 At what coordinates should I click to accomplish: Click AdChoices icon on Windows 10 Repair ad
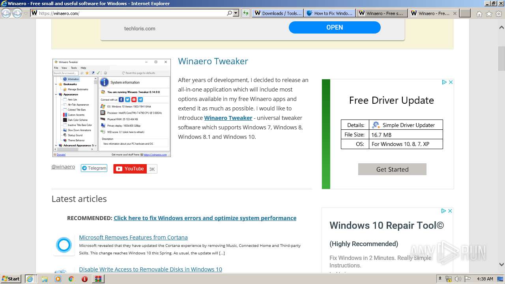(443, 211)
